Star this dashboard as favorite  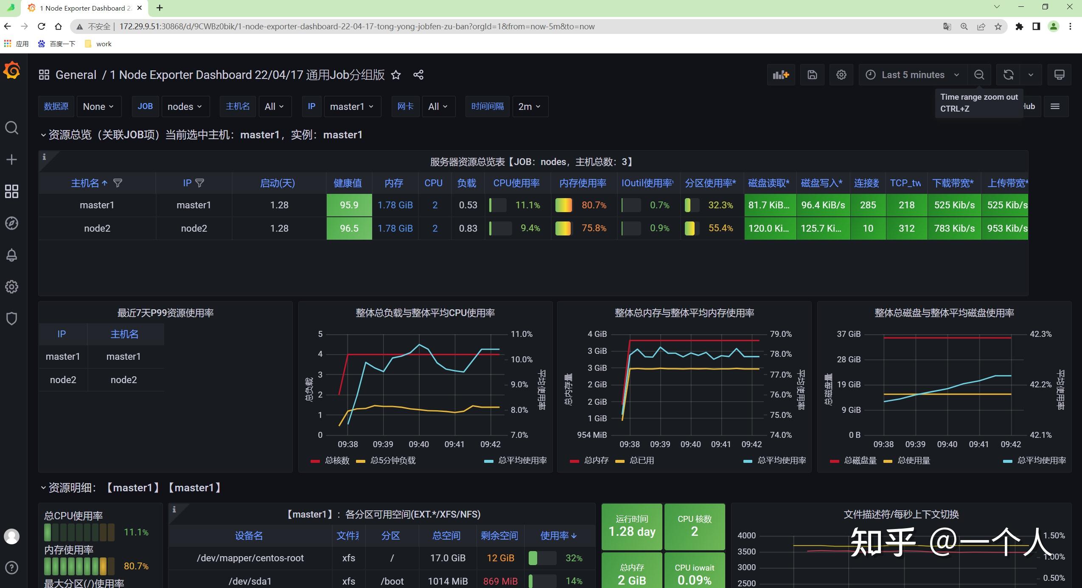(x=395, y=75)
